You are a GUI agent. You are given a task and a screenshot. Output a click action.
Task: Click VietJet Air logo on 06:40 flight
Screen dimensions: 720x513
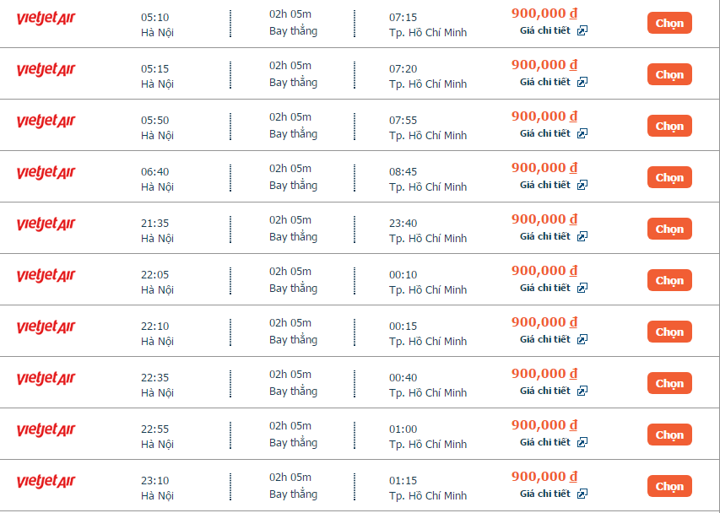46,173
